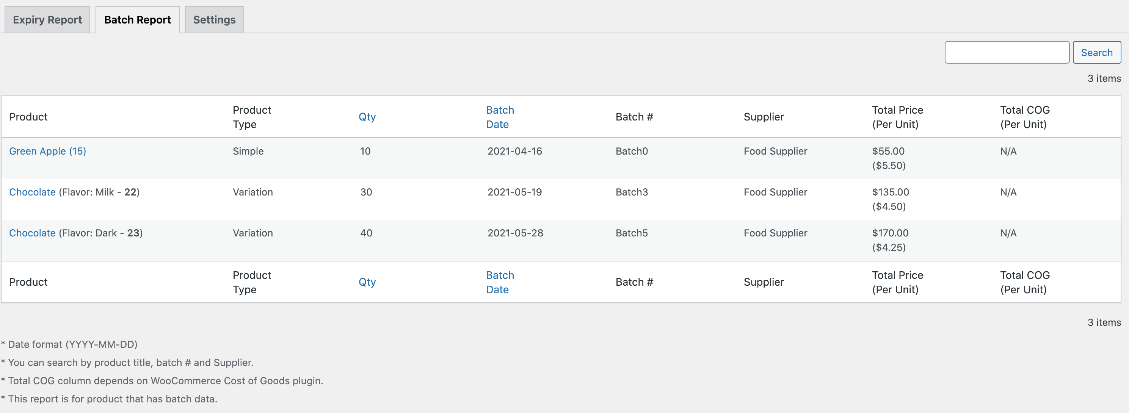The image size is (1129, 413).
Task: Open the Chocolate Dark flavor product link
Action: [x=32, y=233]
